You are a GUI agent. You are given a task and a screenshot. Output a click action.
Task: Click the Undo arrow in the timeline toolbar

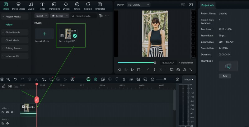15,79
